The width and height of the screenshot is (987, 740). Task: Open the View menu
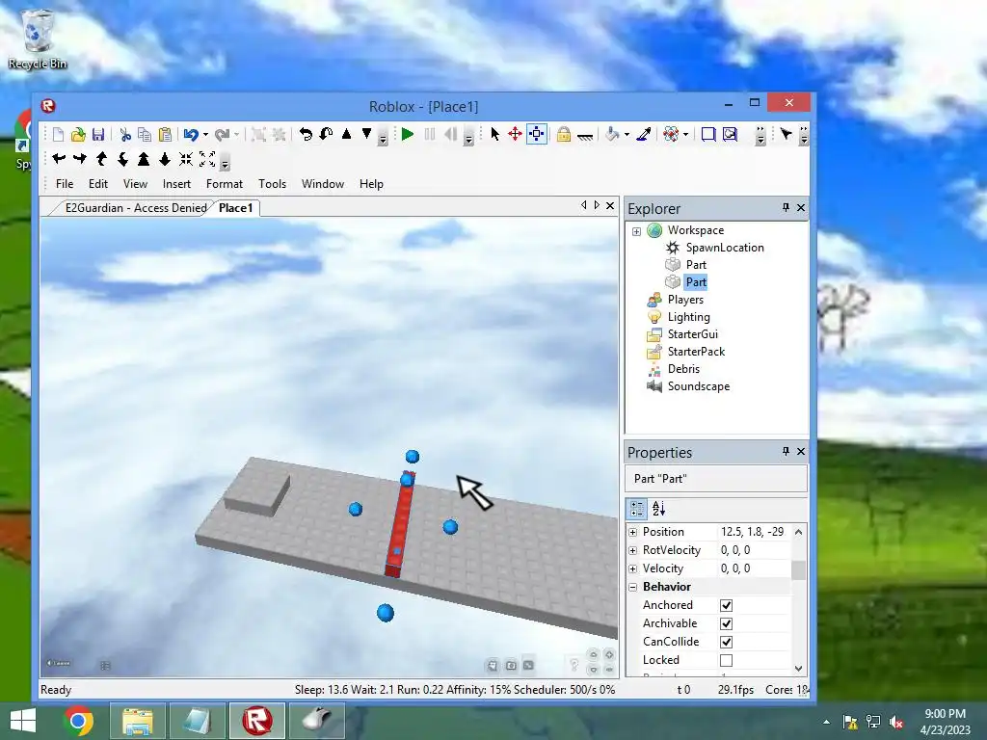pyautogui.click(x=135, y=184)
